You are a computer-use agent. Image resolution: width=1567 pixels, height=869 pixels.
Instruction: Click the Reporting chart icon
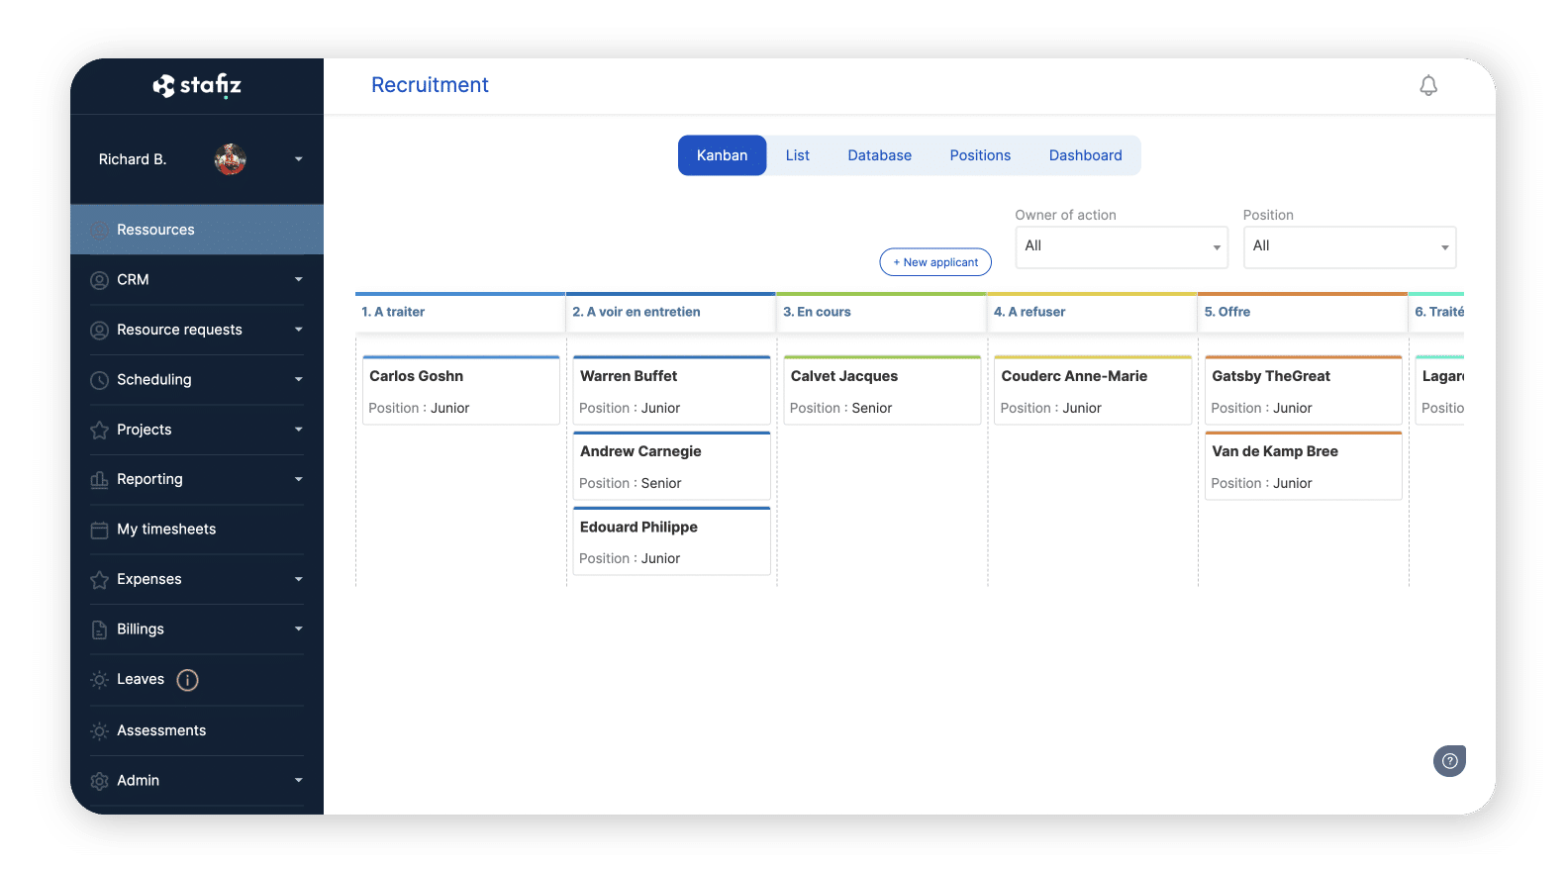point(99,480)
